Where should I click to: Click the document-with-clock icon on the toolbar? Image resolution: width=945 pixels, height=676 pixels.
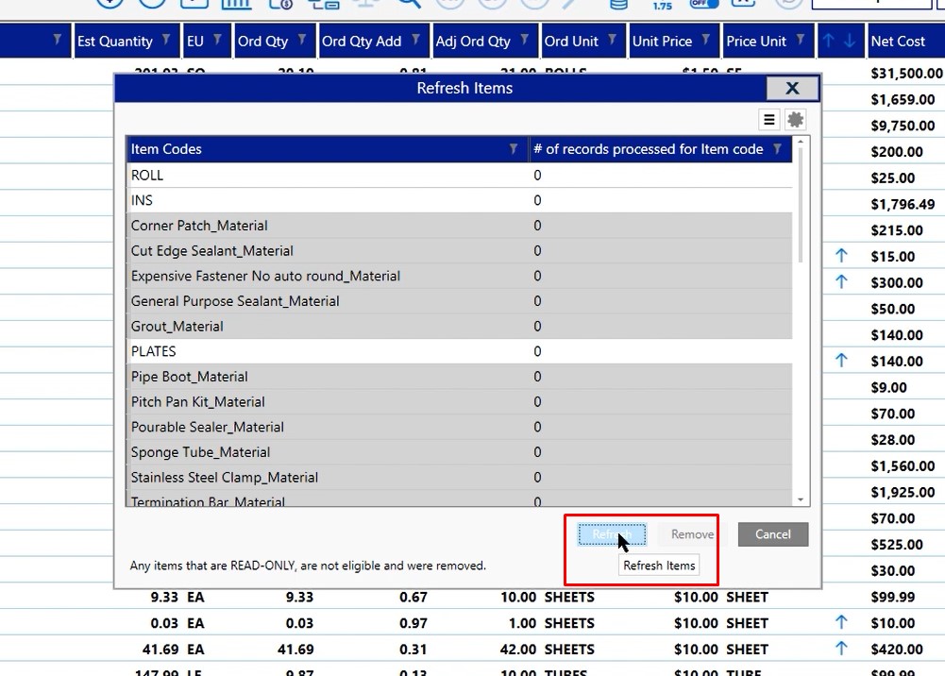point(279,5)
